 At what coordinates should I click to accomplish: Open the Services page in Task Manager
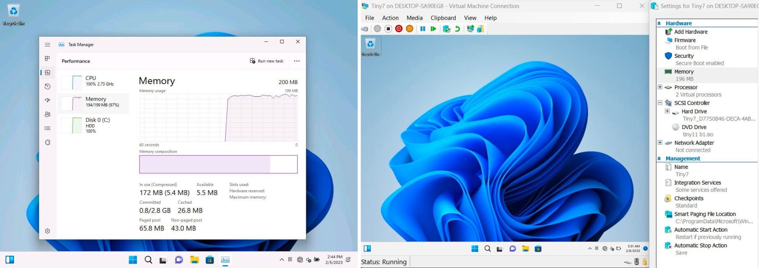(47, 142)
